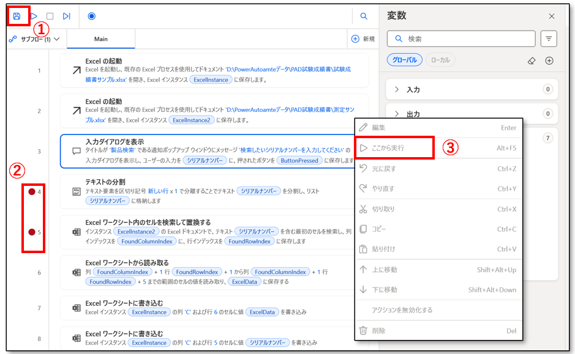
Task: Select the ローカル scope filter
Action: (x=440, y=61)
